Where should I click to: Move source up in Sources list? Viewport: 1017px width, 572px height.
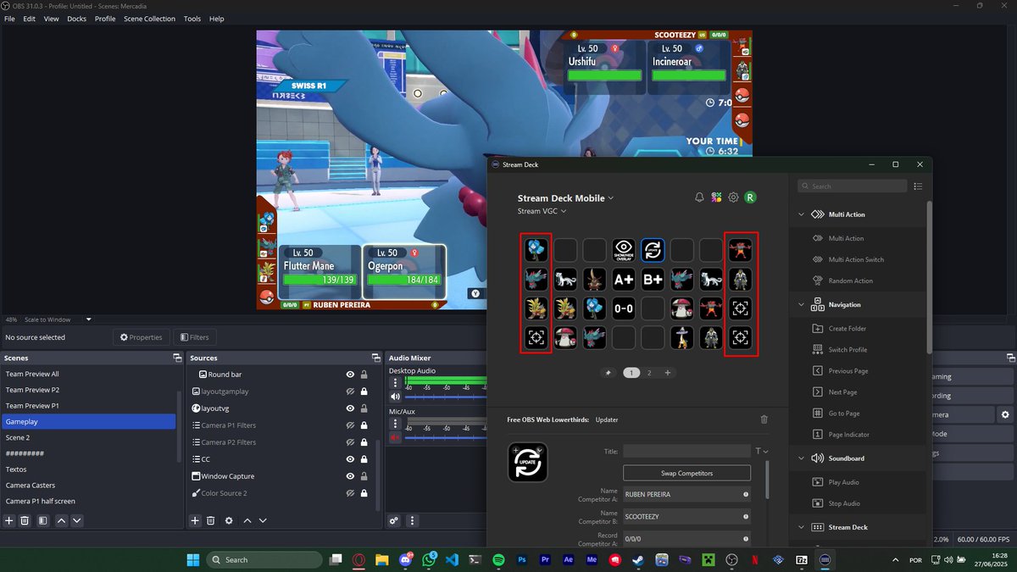247,520
